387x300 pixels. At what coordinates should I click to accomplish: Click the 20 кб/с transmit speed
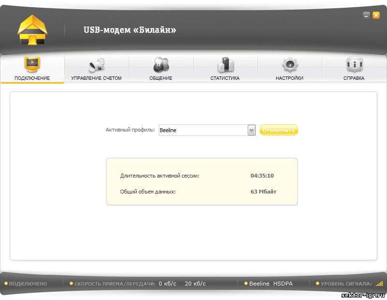195,284
